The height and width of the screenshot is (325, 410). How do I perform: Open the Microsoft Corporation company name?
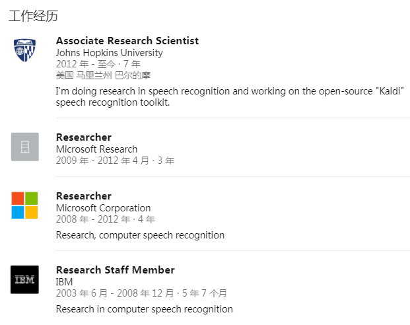(103, 208)
